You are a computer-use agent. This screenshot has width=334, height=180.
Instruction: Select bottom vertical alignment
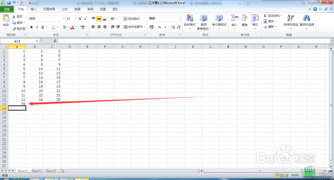pyautogui.click(x=105, y=19)
